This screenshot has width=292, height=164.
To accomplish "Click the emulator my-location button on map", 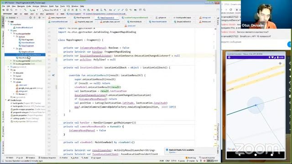I will click(280, 63).
